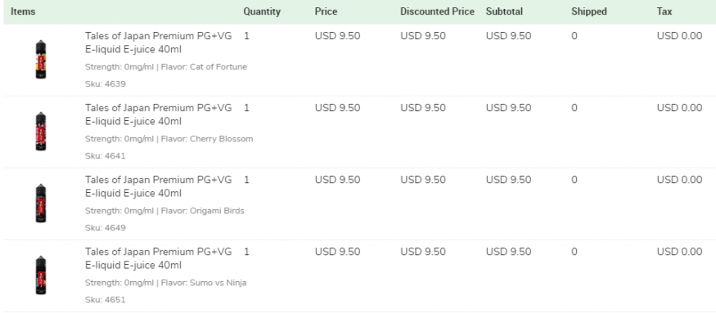
Task: Click the Price column header
Action: click(x=326, y=11)
